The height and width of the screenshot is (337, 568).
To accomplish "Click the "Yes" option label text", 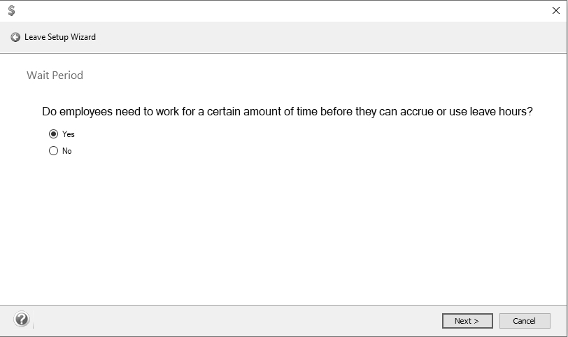I will point(69,134).
